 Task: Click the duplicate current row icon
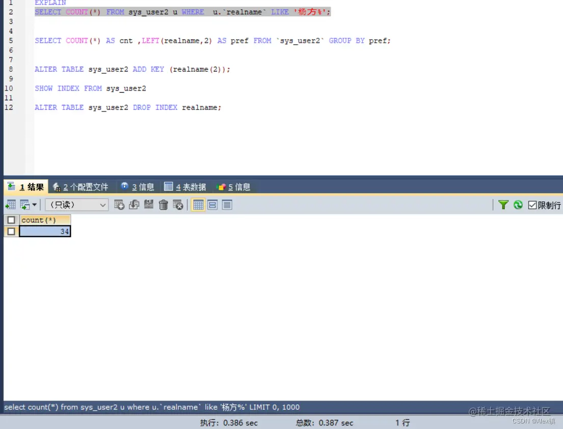[134, 205]
